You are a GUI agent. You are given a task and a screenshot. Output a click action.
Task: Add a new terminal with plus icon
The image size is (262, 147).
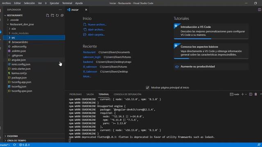(x=243, y=94)
